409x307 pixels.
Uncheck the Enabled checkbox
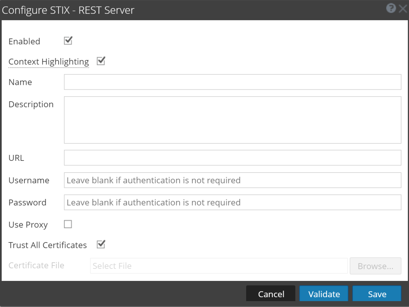(68, 41)
